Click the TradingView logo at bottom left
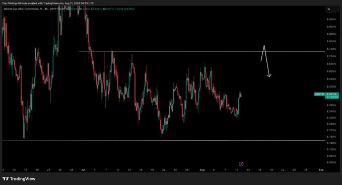The height and width of the screenshot is (185, 342). pyautogui.click(x=19, y=178)
